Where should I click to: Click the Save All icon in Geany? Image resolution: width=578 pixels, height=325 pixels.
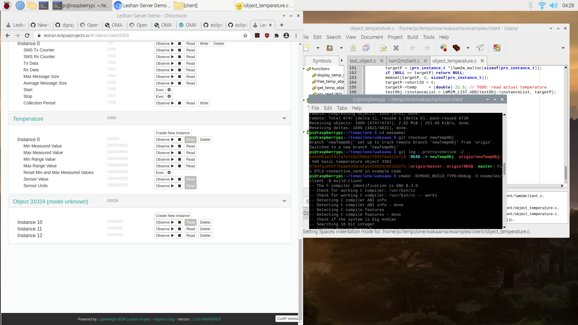click(x=365, y=48)
